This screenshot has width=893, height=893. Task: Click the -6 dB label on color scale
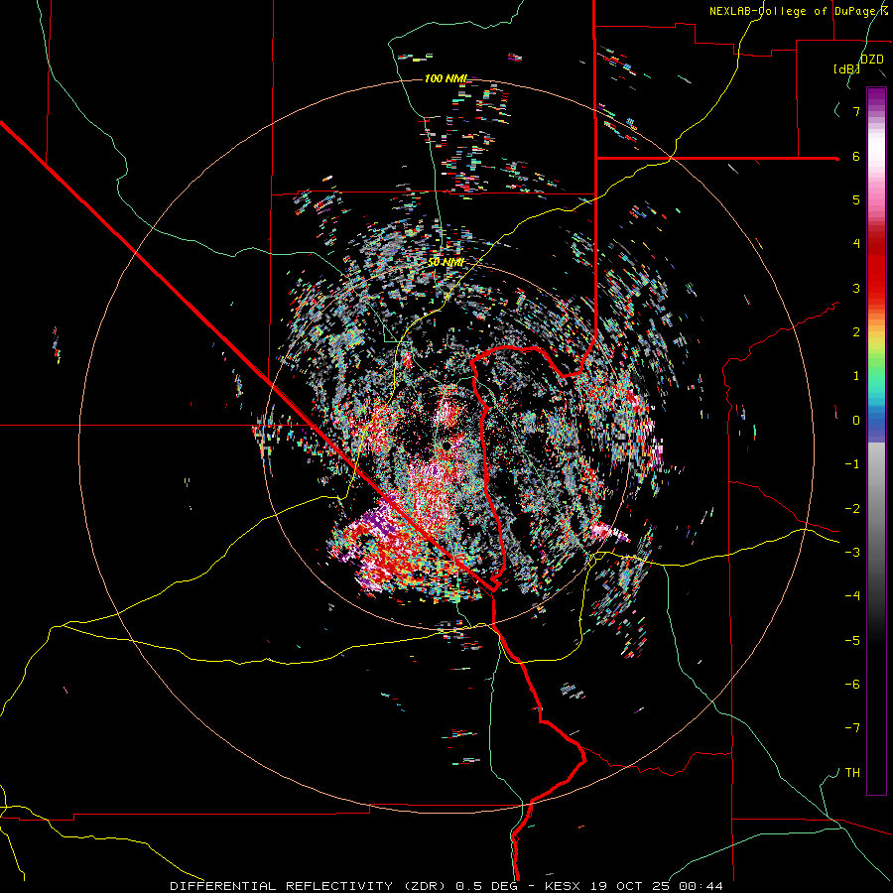click(x=852, y=685)
